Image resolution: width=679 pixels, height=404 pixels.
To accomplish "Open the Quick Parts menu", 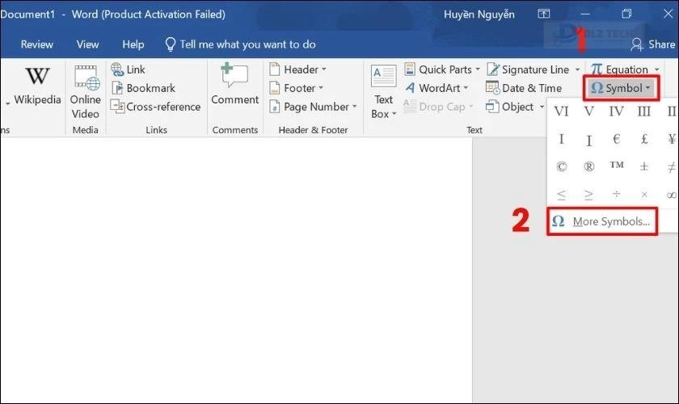I will coord(441,69).
